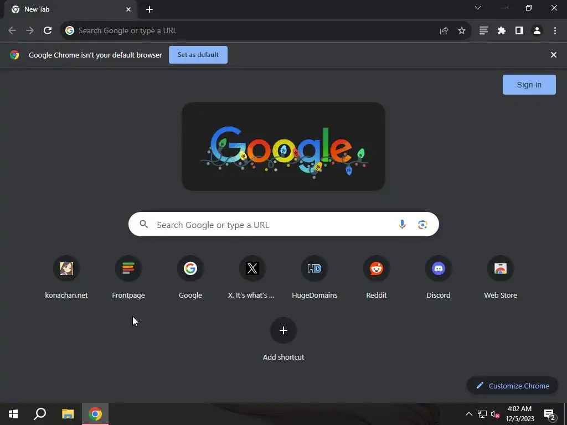567x425 pixels.
Task: Click the Google icon in address bar
Action: click(x=70, y=31)
